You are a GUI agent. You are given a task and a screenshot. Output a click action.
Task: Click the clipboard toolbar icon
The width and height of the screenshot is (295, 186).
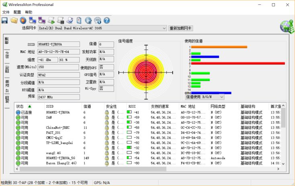pos(79,20)
